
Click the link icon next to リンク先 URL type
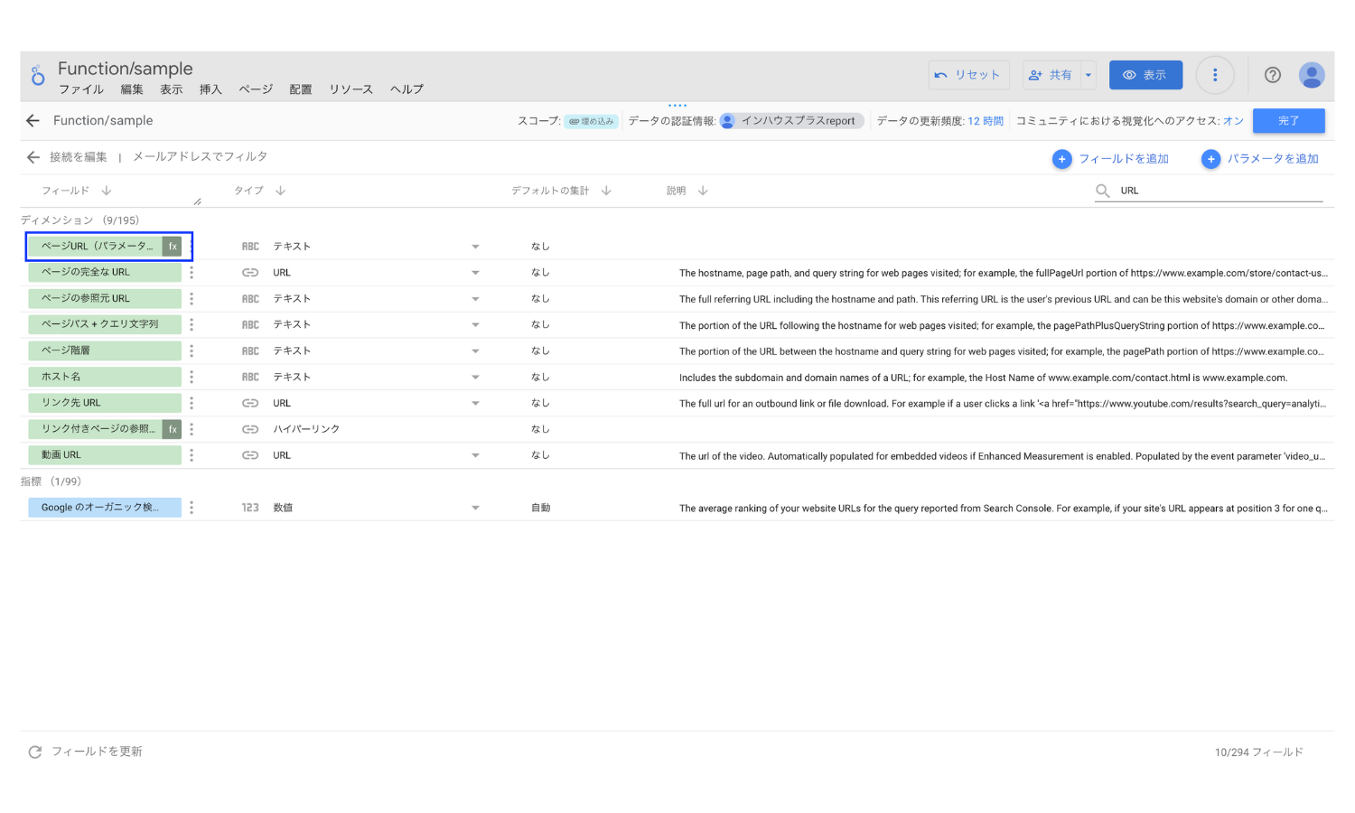coord(250,403)
